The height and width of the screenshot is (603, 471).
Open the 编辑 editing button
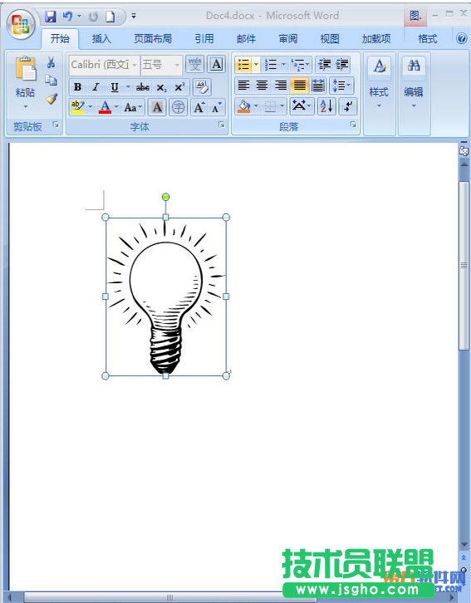pos(414,81)
